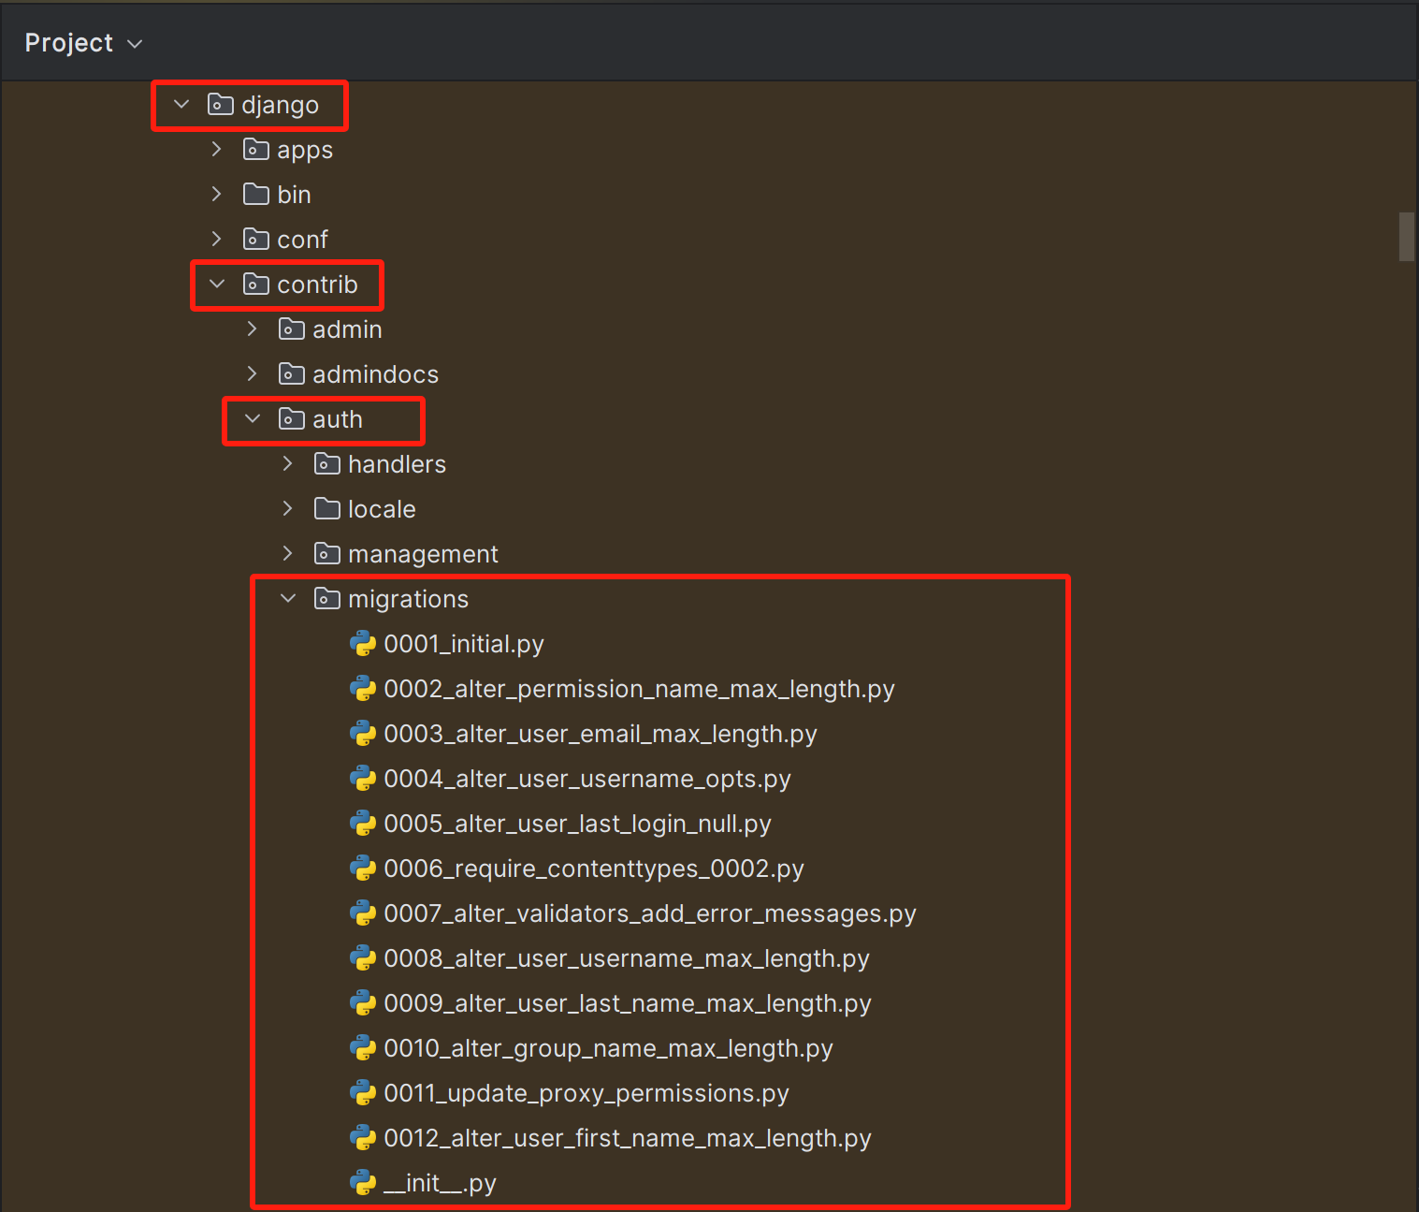Viewport: 1419px width, 1212px height.
Task: Expand the admin folder
Action: [252, 329]
